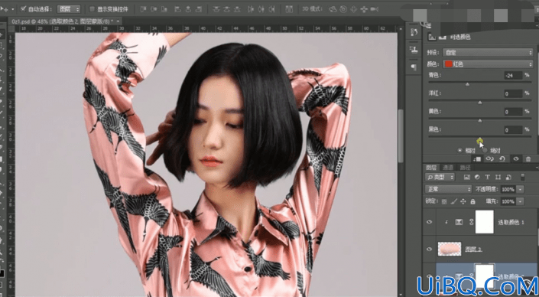
Task: Select the 3D zoom camera icon
Action: click(x=375, y=9)
